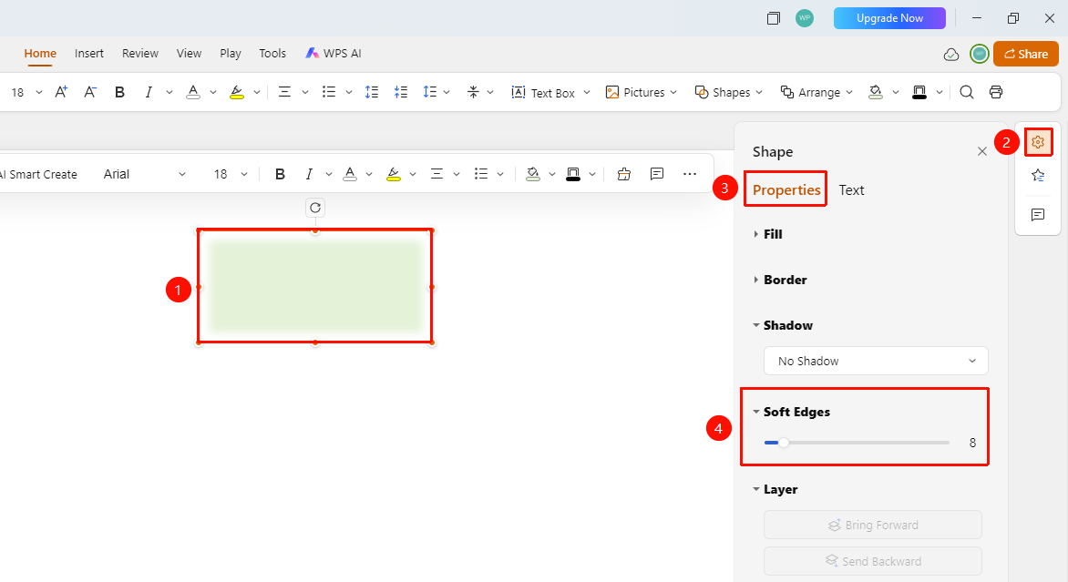
Task: Select the green rectangle shape on canvas
Action: point(315,286)
